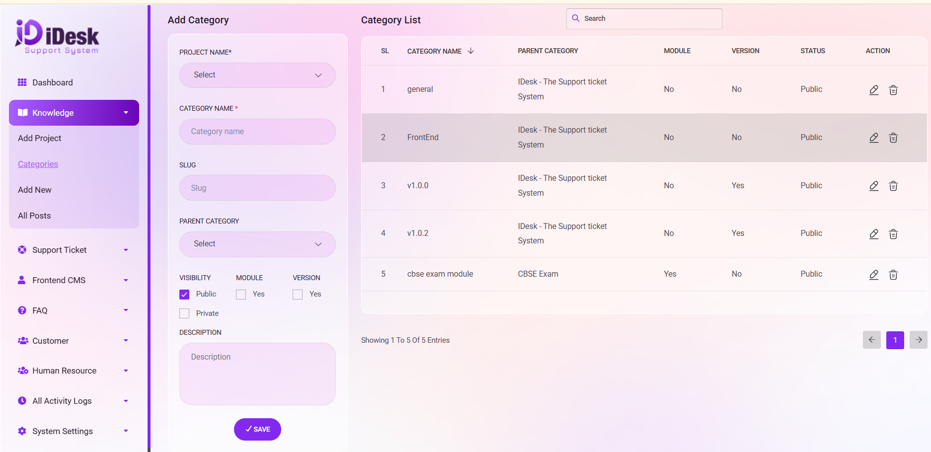Uncheck the Public visibility checkbox

point(184,295)
